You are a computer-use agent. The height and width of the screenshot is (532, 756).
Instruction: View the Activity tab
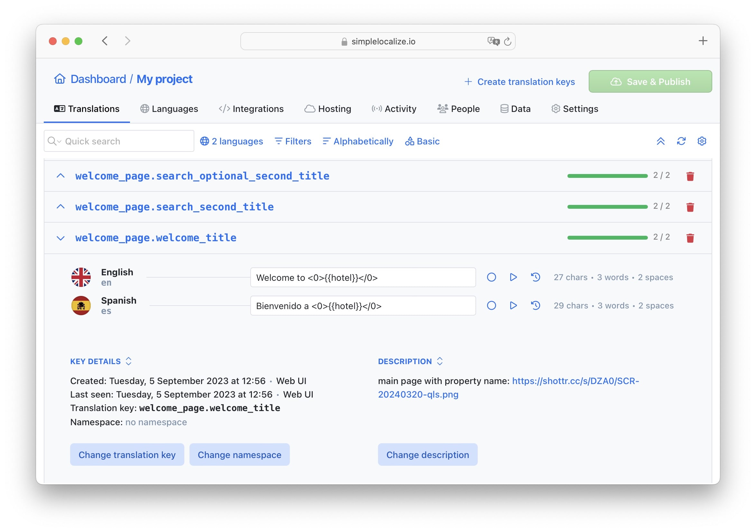[x=394, y=109]
